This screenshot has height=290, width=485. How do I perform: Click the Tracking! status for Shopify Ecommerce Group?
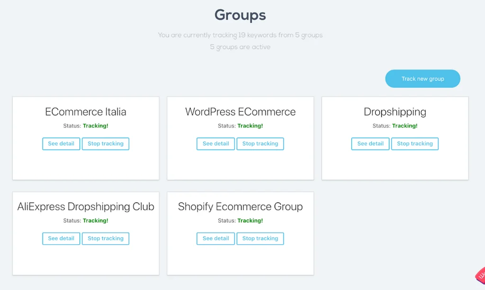[250, 220]
